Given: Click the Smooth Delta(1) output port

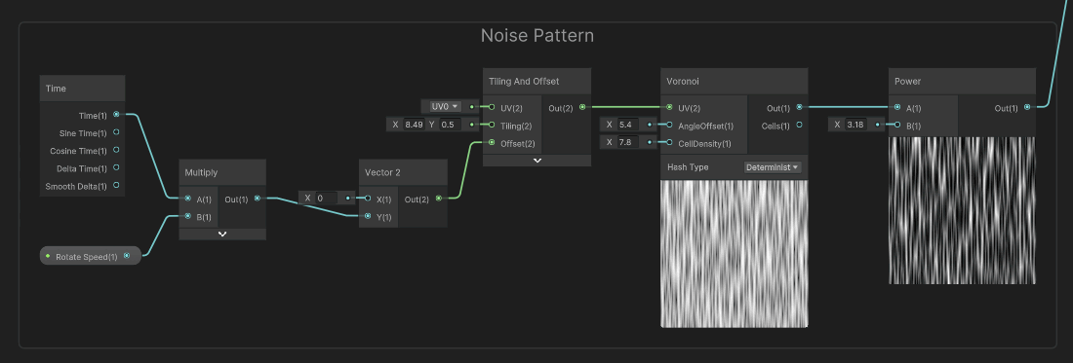Looking at the screenshot, I should pos(116,185).
